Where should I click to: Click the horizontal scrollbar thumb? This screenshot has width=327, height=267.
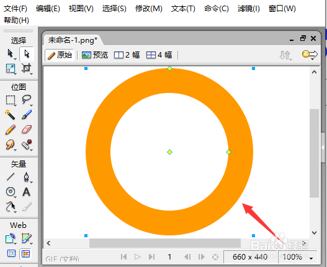coord(165,243)
